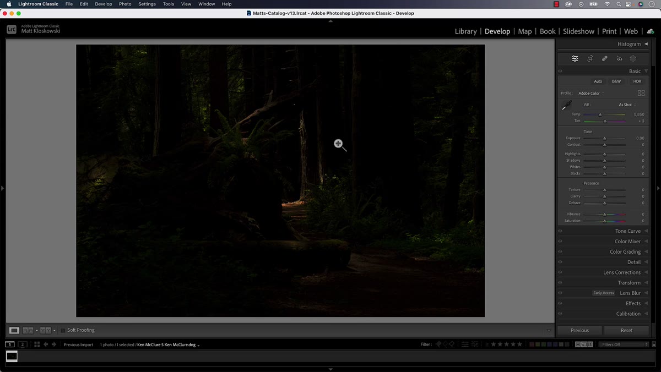Toggle the Effects panel eye switch
Viewport: 661px width, 372px height.
click(x=560, y=303)
